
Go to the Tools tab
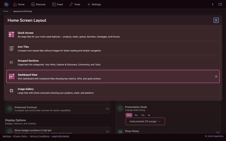75,5
